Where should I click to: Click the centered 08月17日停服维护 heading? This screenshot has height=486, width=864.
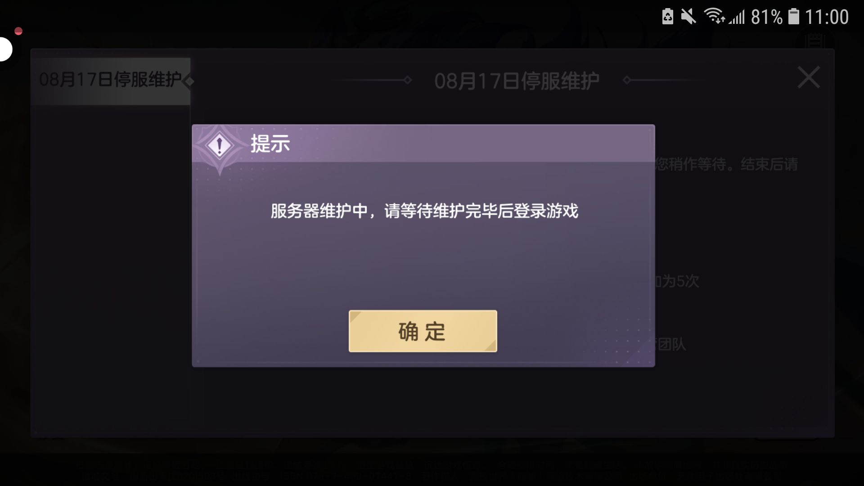(517, 81)
